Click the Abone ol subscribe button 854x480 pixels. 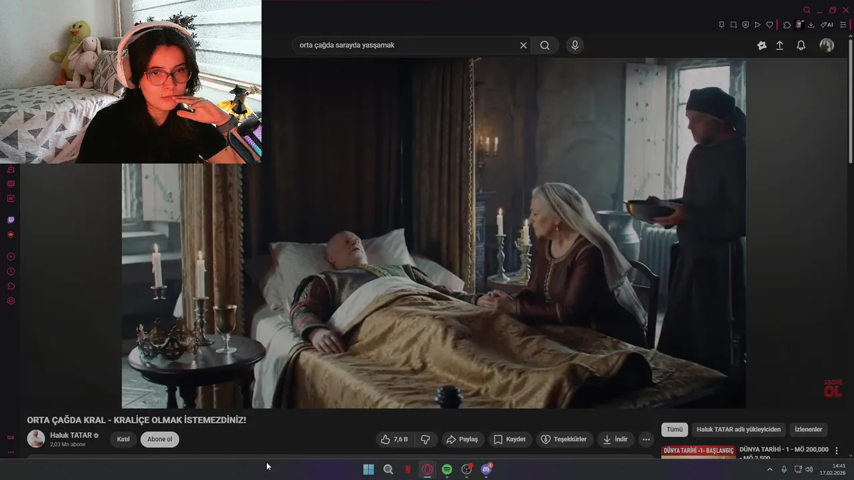point(159,439)
